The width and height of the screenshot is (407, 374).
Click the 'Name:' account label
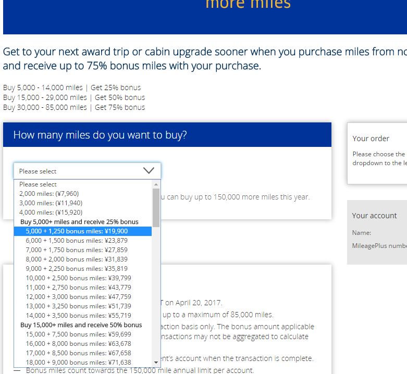361,233
